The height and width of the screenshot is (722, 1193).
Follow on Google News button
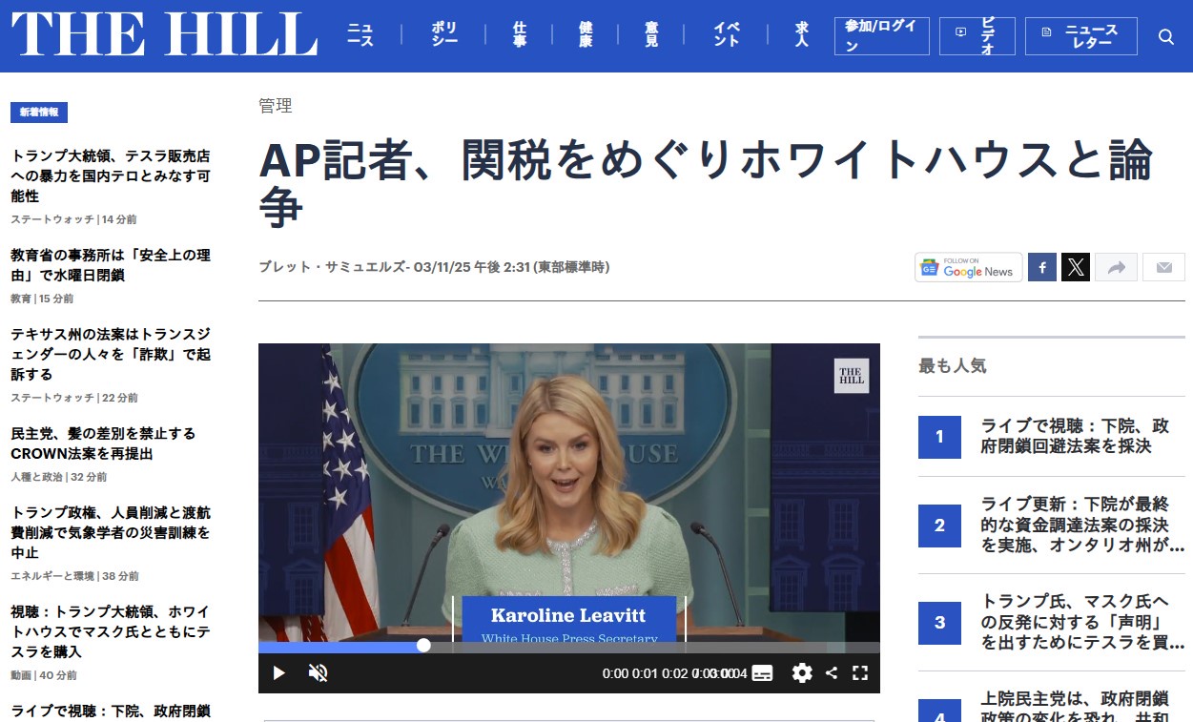pos(968,268)
